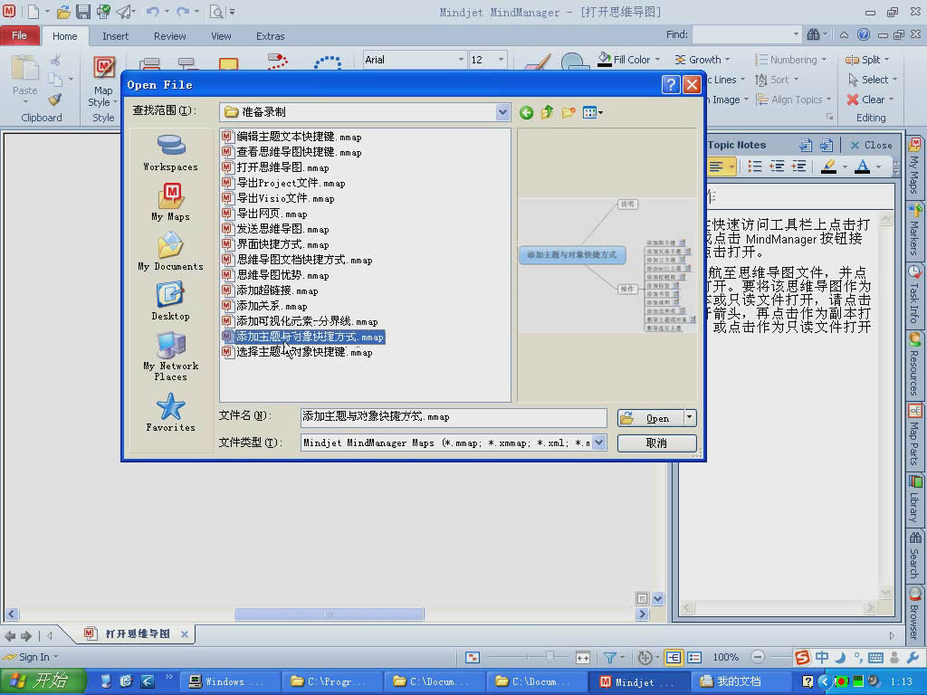This screenshot has height=695, width=927.
Task: Click the green Back arrow in dialog
Action: [x=526, y=112]
